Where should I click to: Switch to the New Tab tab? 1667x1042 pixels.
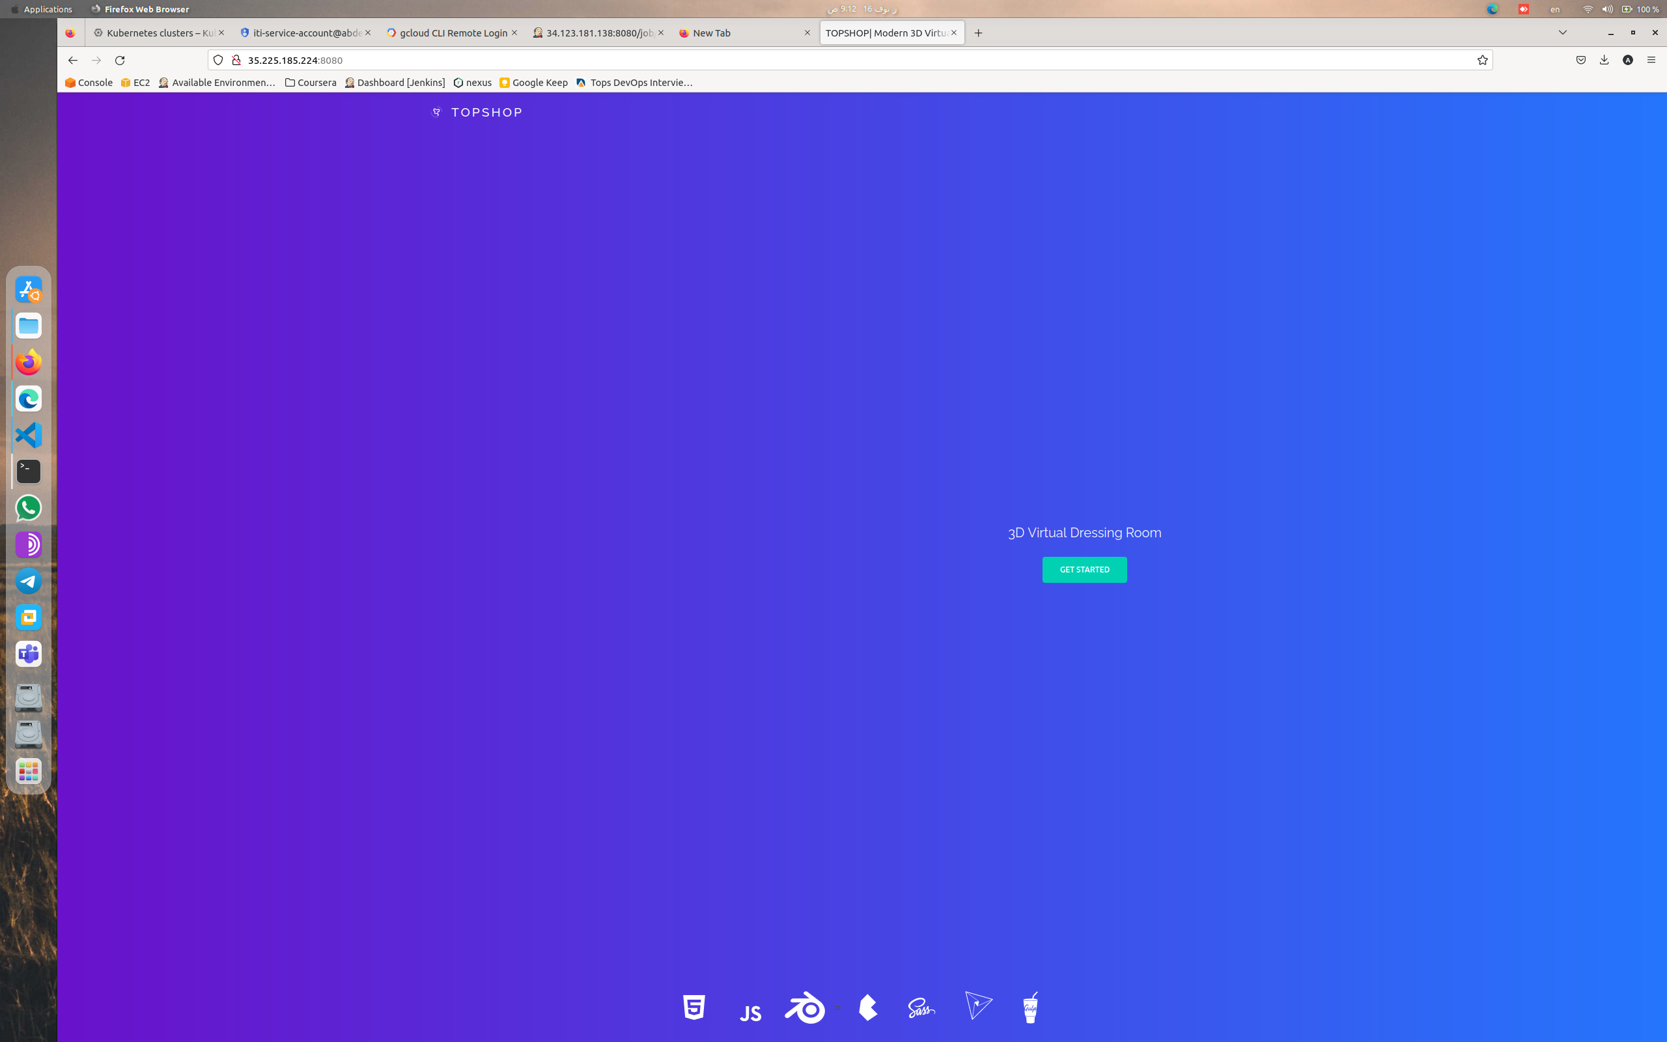711,33
